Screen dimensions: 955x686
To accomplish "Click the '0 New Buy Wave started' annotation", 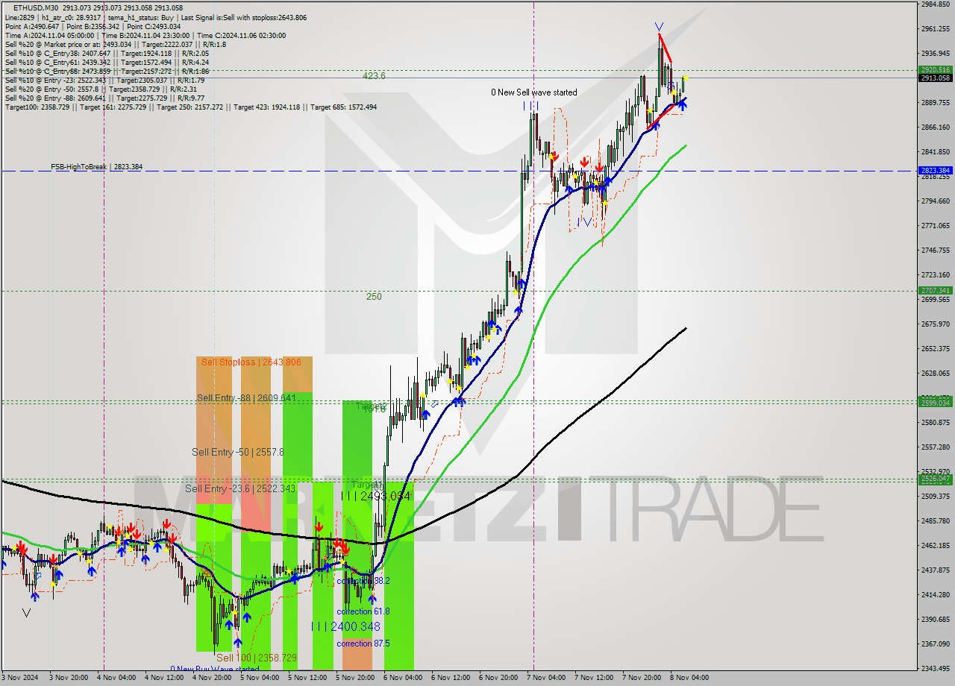I will [215, 670].
